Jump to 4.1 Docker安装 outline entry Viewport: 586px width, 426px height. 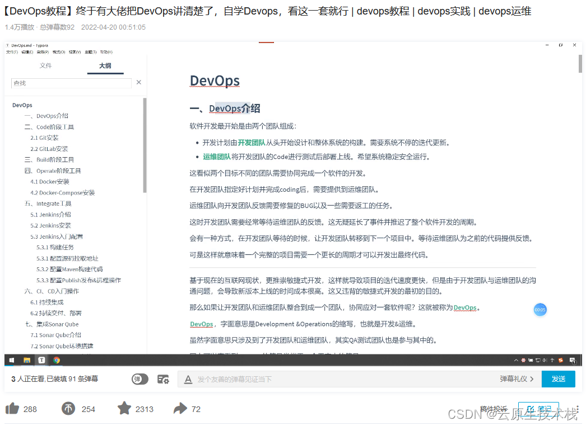coord(50,182)
